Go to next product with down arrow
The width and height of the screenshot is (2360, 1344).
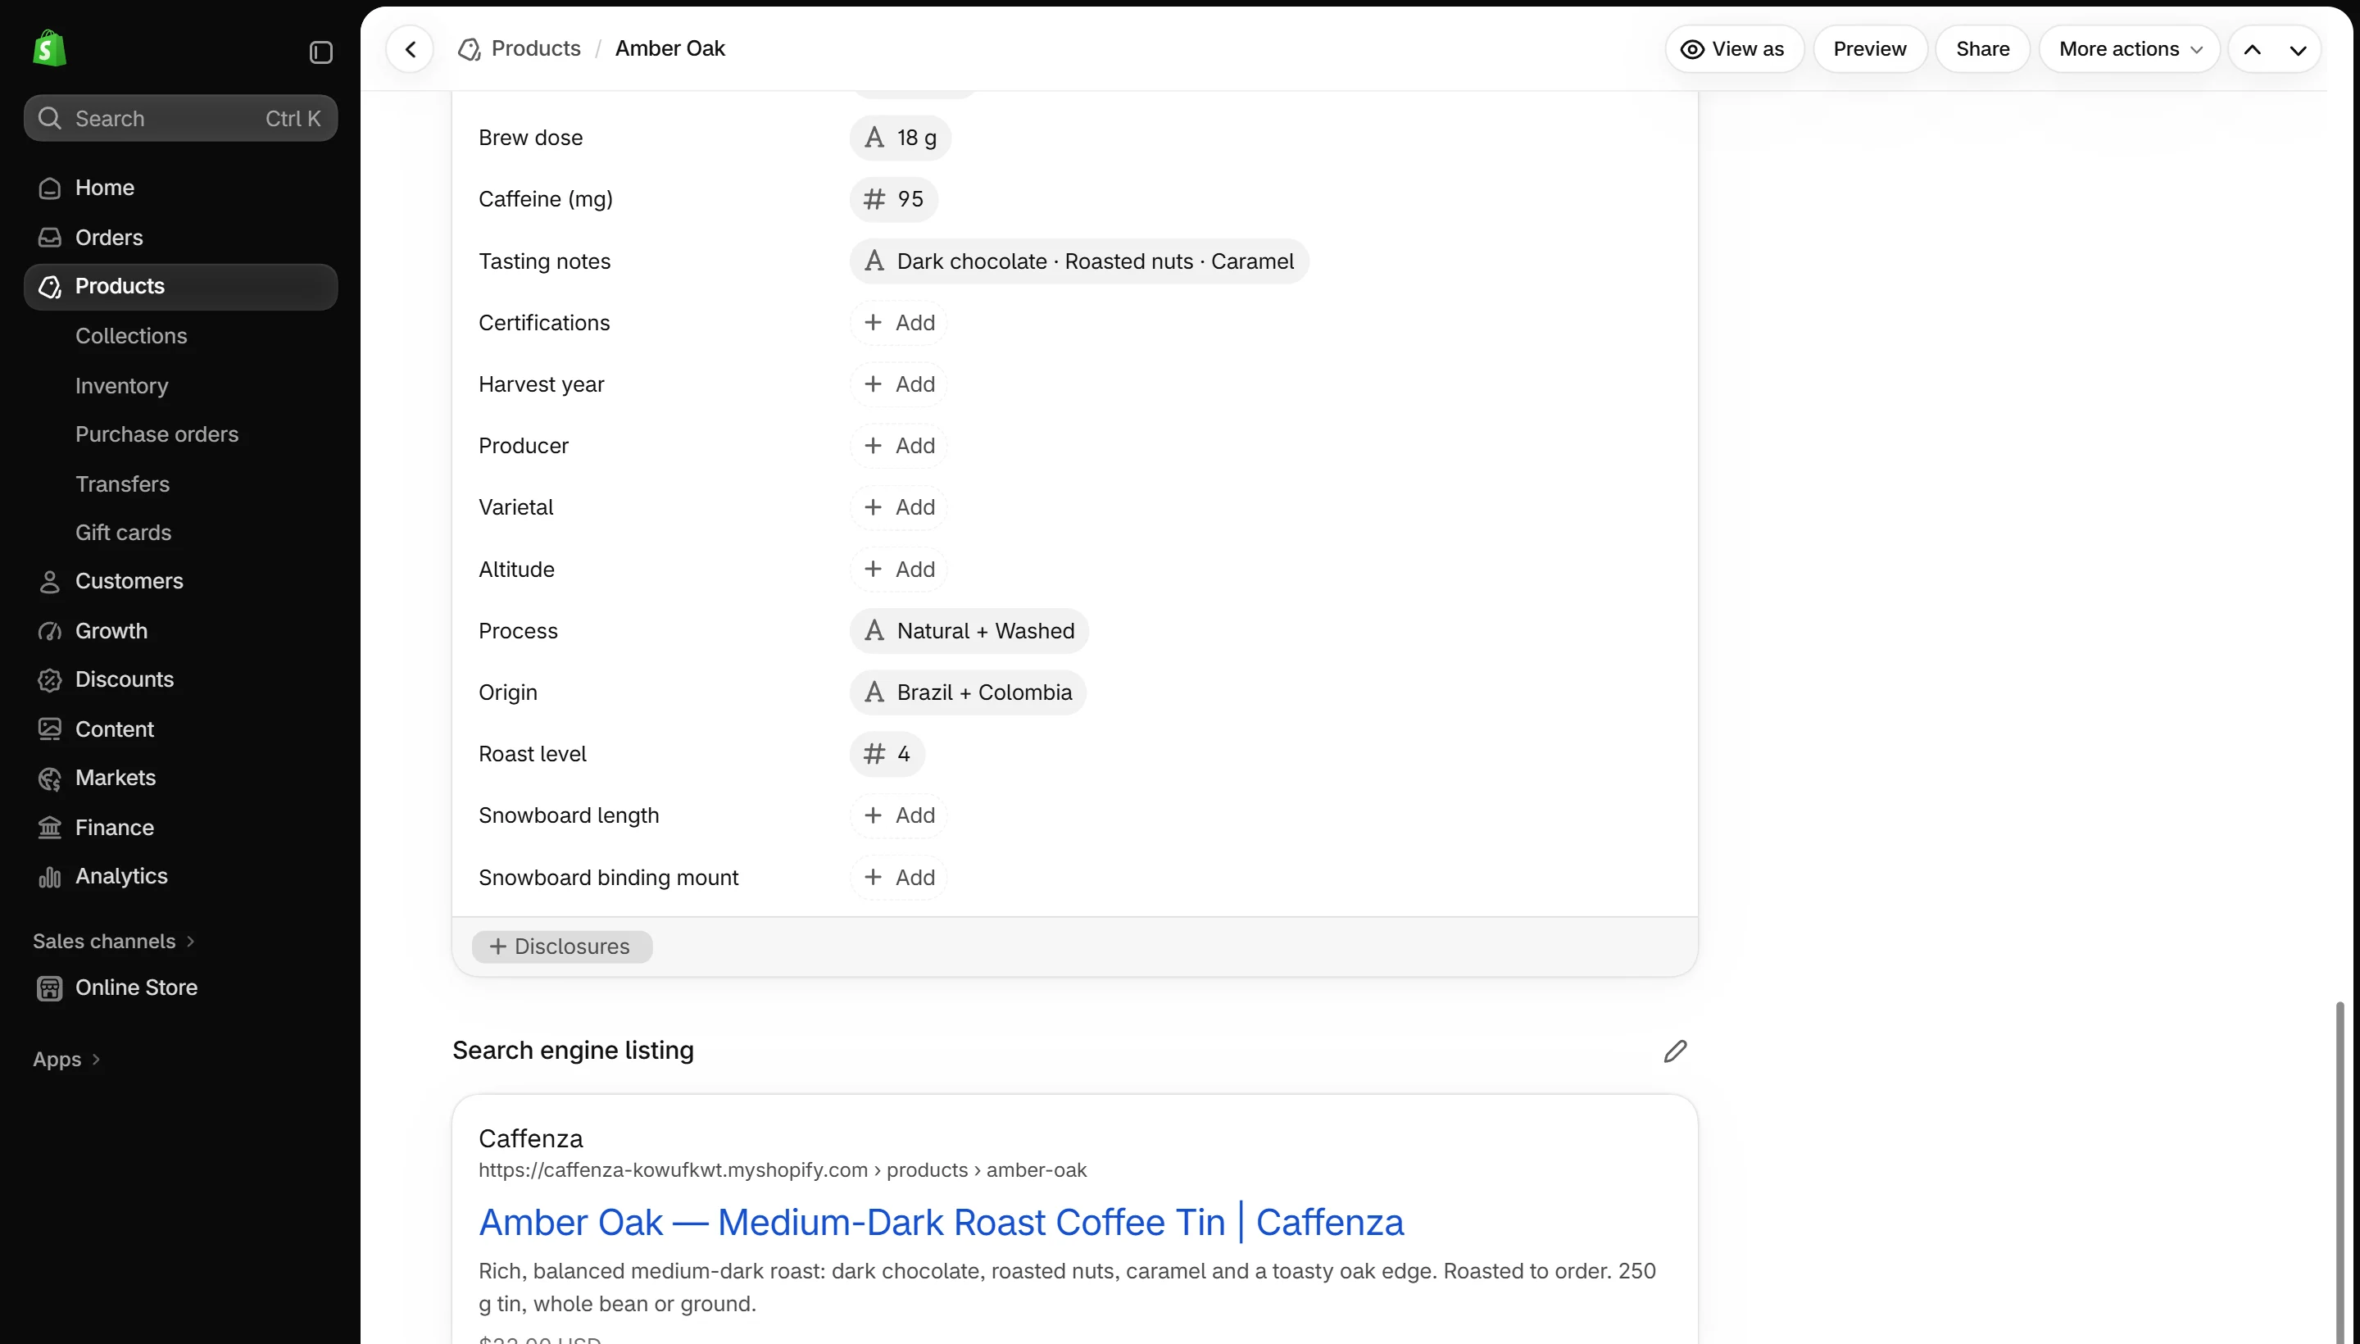coord(2299,49)
